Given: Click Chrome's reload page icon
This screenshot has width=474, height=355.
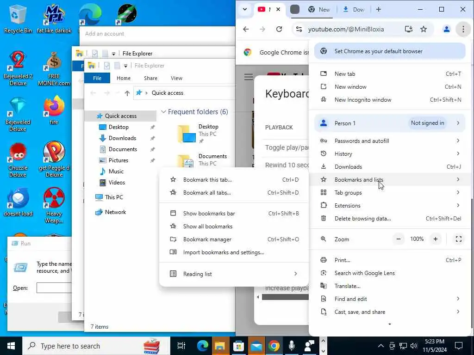Looking at the screenshot, I should [x=279, y=29].
